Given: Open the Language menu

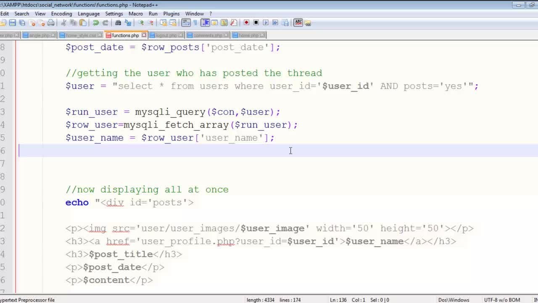Looking at the screenshot, I should (x=88, y=13).
